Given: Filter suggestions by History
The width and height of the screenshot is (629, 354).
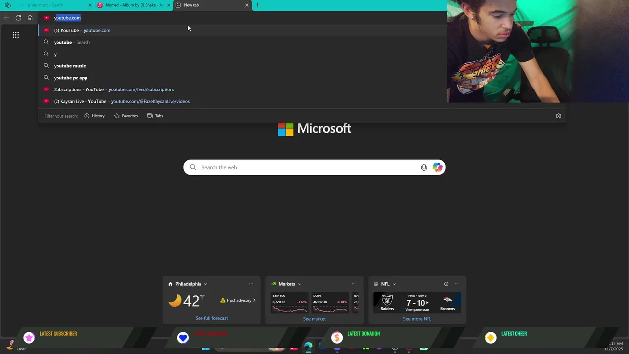Looking at the screenshot, I should click(94, 116).
